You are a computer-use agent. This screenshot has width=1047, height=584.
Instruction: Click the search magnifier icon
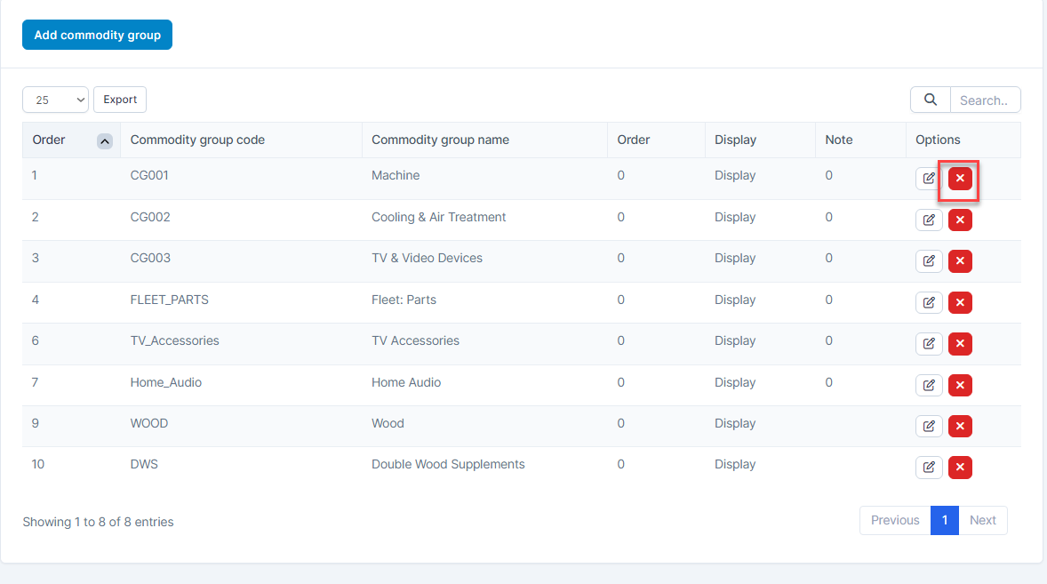click(x=931, y=100)
